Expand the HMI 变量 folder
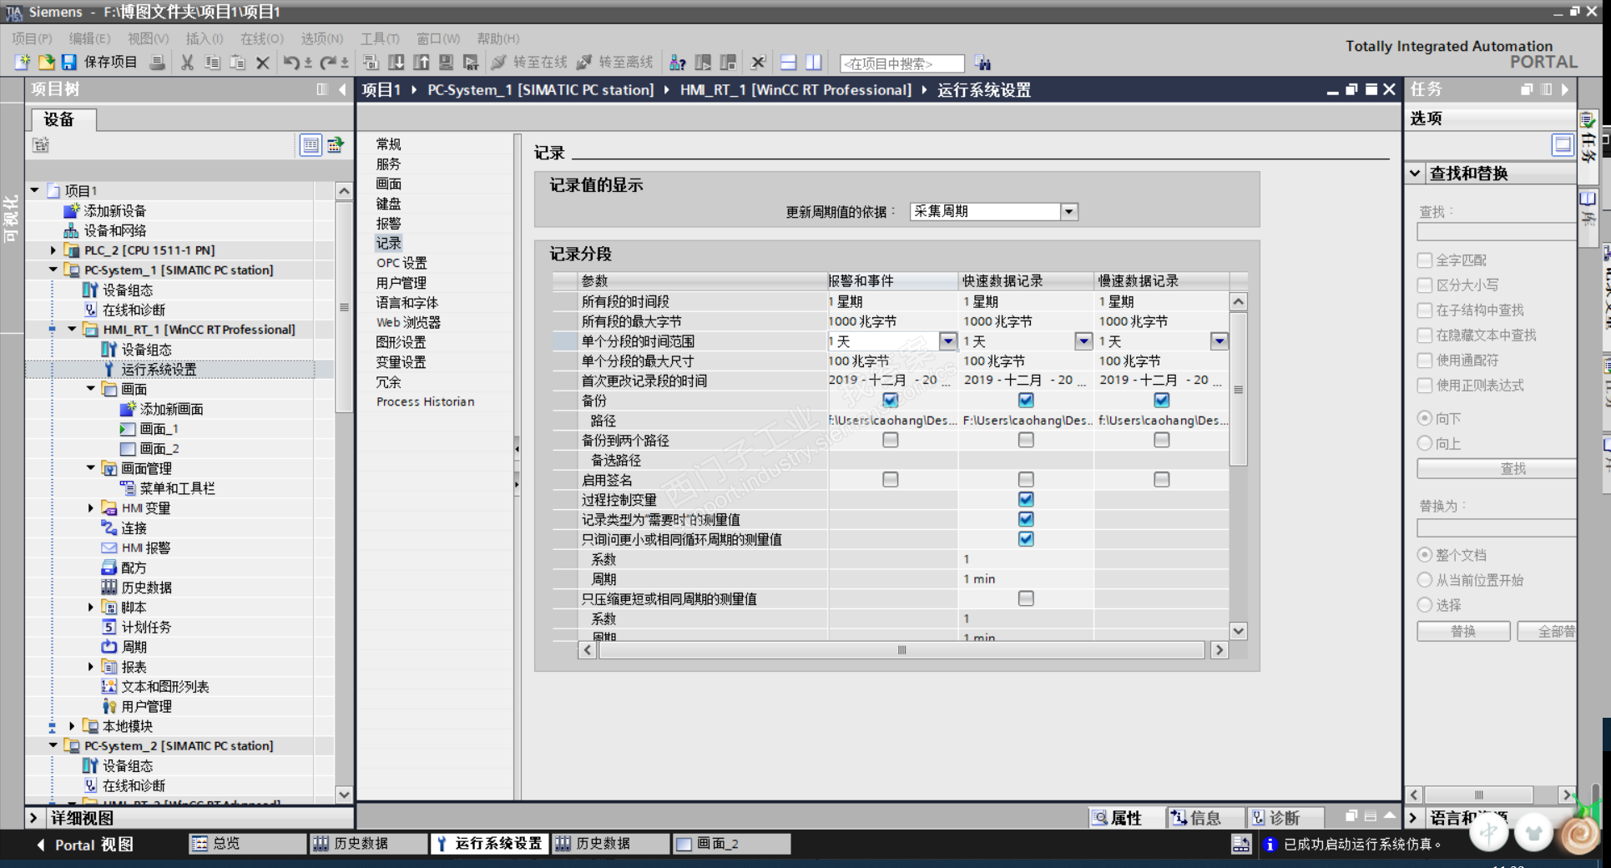The height and width of the screenshot is (868, 1611). point(91,508)
